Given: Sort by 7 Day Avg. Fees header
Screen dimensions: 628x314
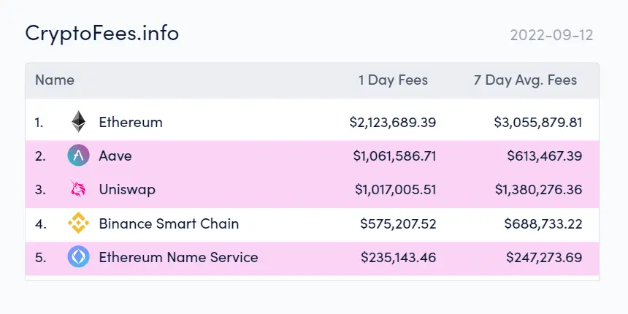Looking at the screenshot, I should tap(525, 80).
